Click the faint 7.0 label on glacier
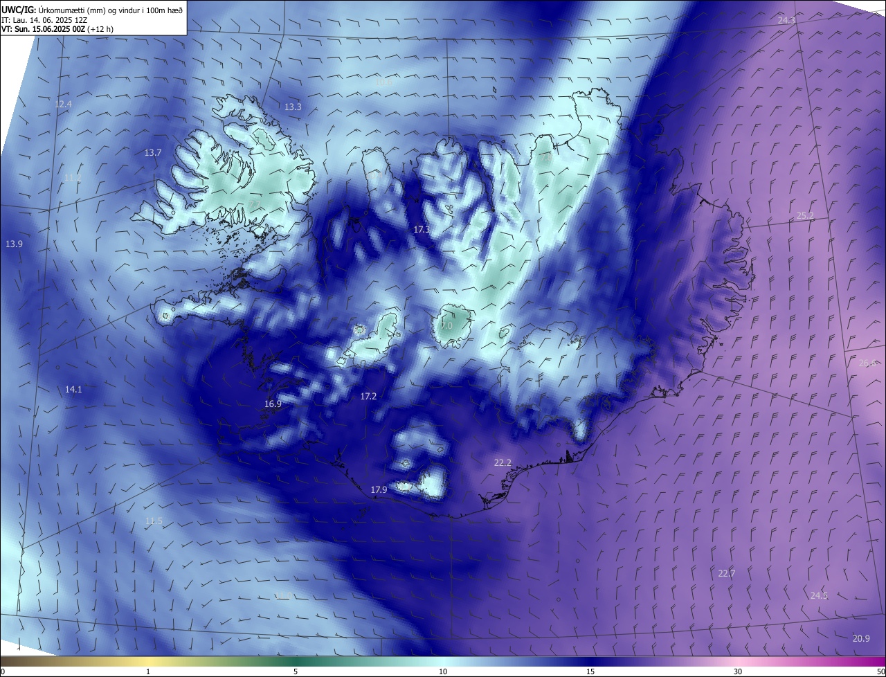 (446, 325)
